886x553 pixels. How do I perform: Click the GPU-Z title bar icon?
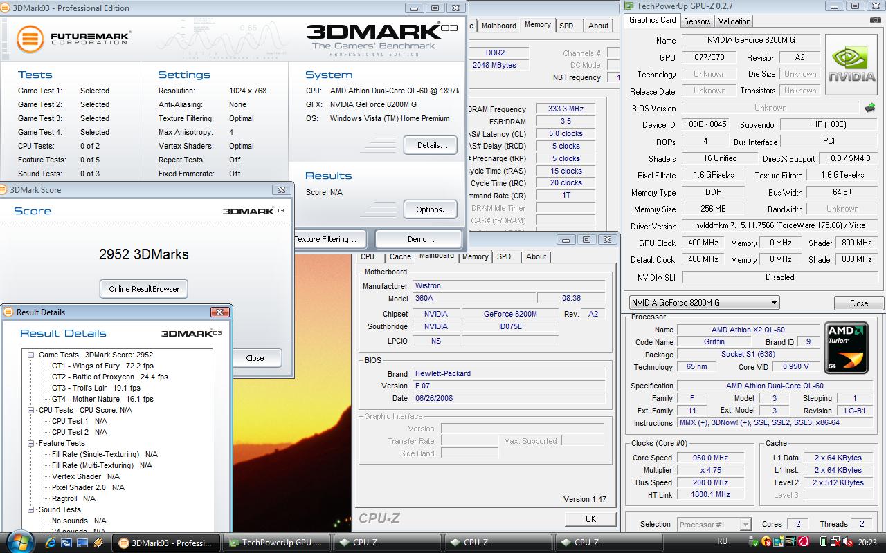click(x=629, y=6)
